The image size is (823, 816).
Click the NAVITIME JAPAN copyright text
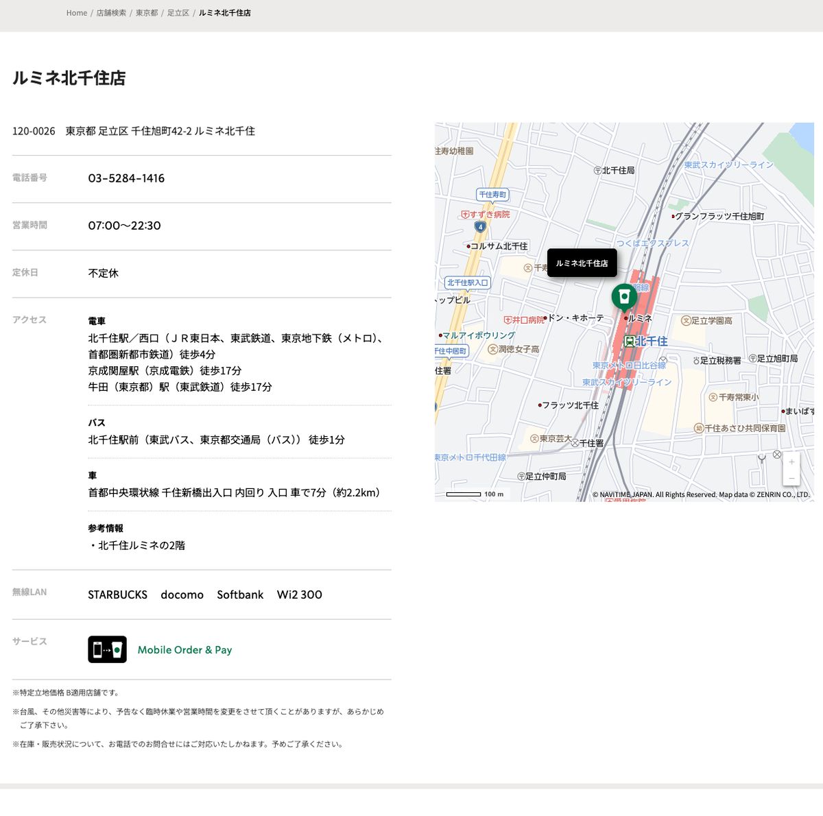pyautogui.click(x=701, y=494)
